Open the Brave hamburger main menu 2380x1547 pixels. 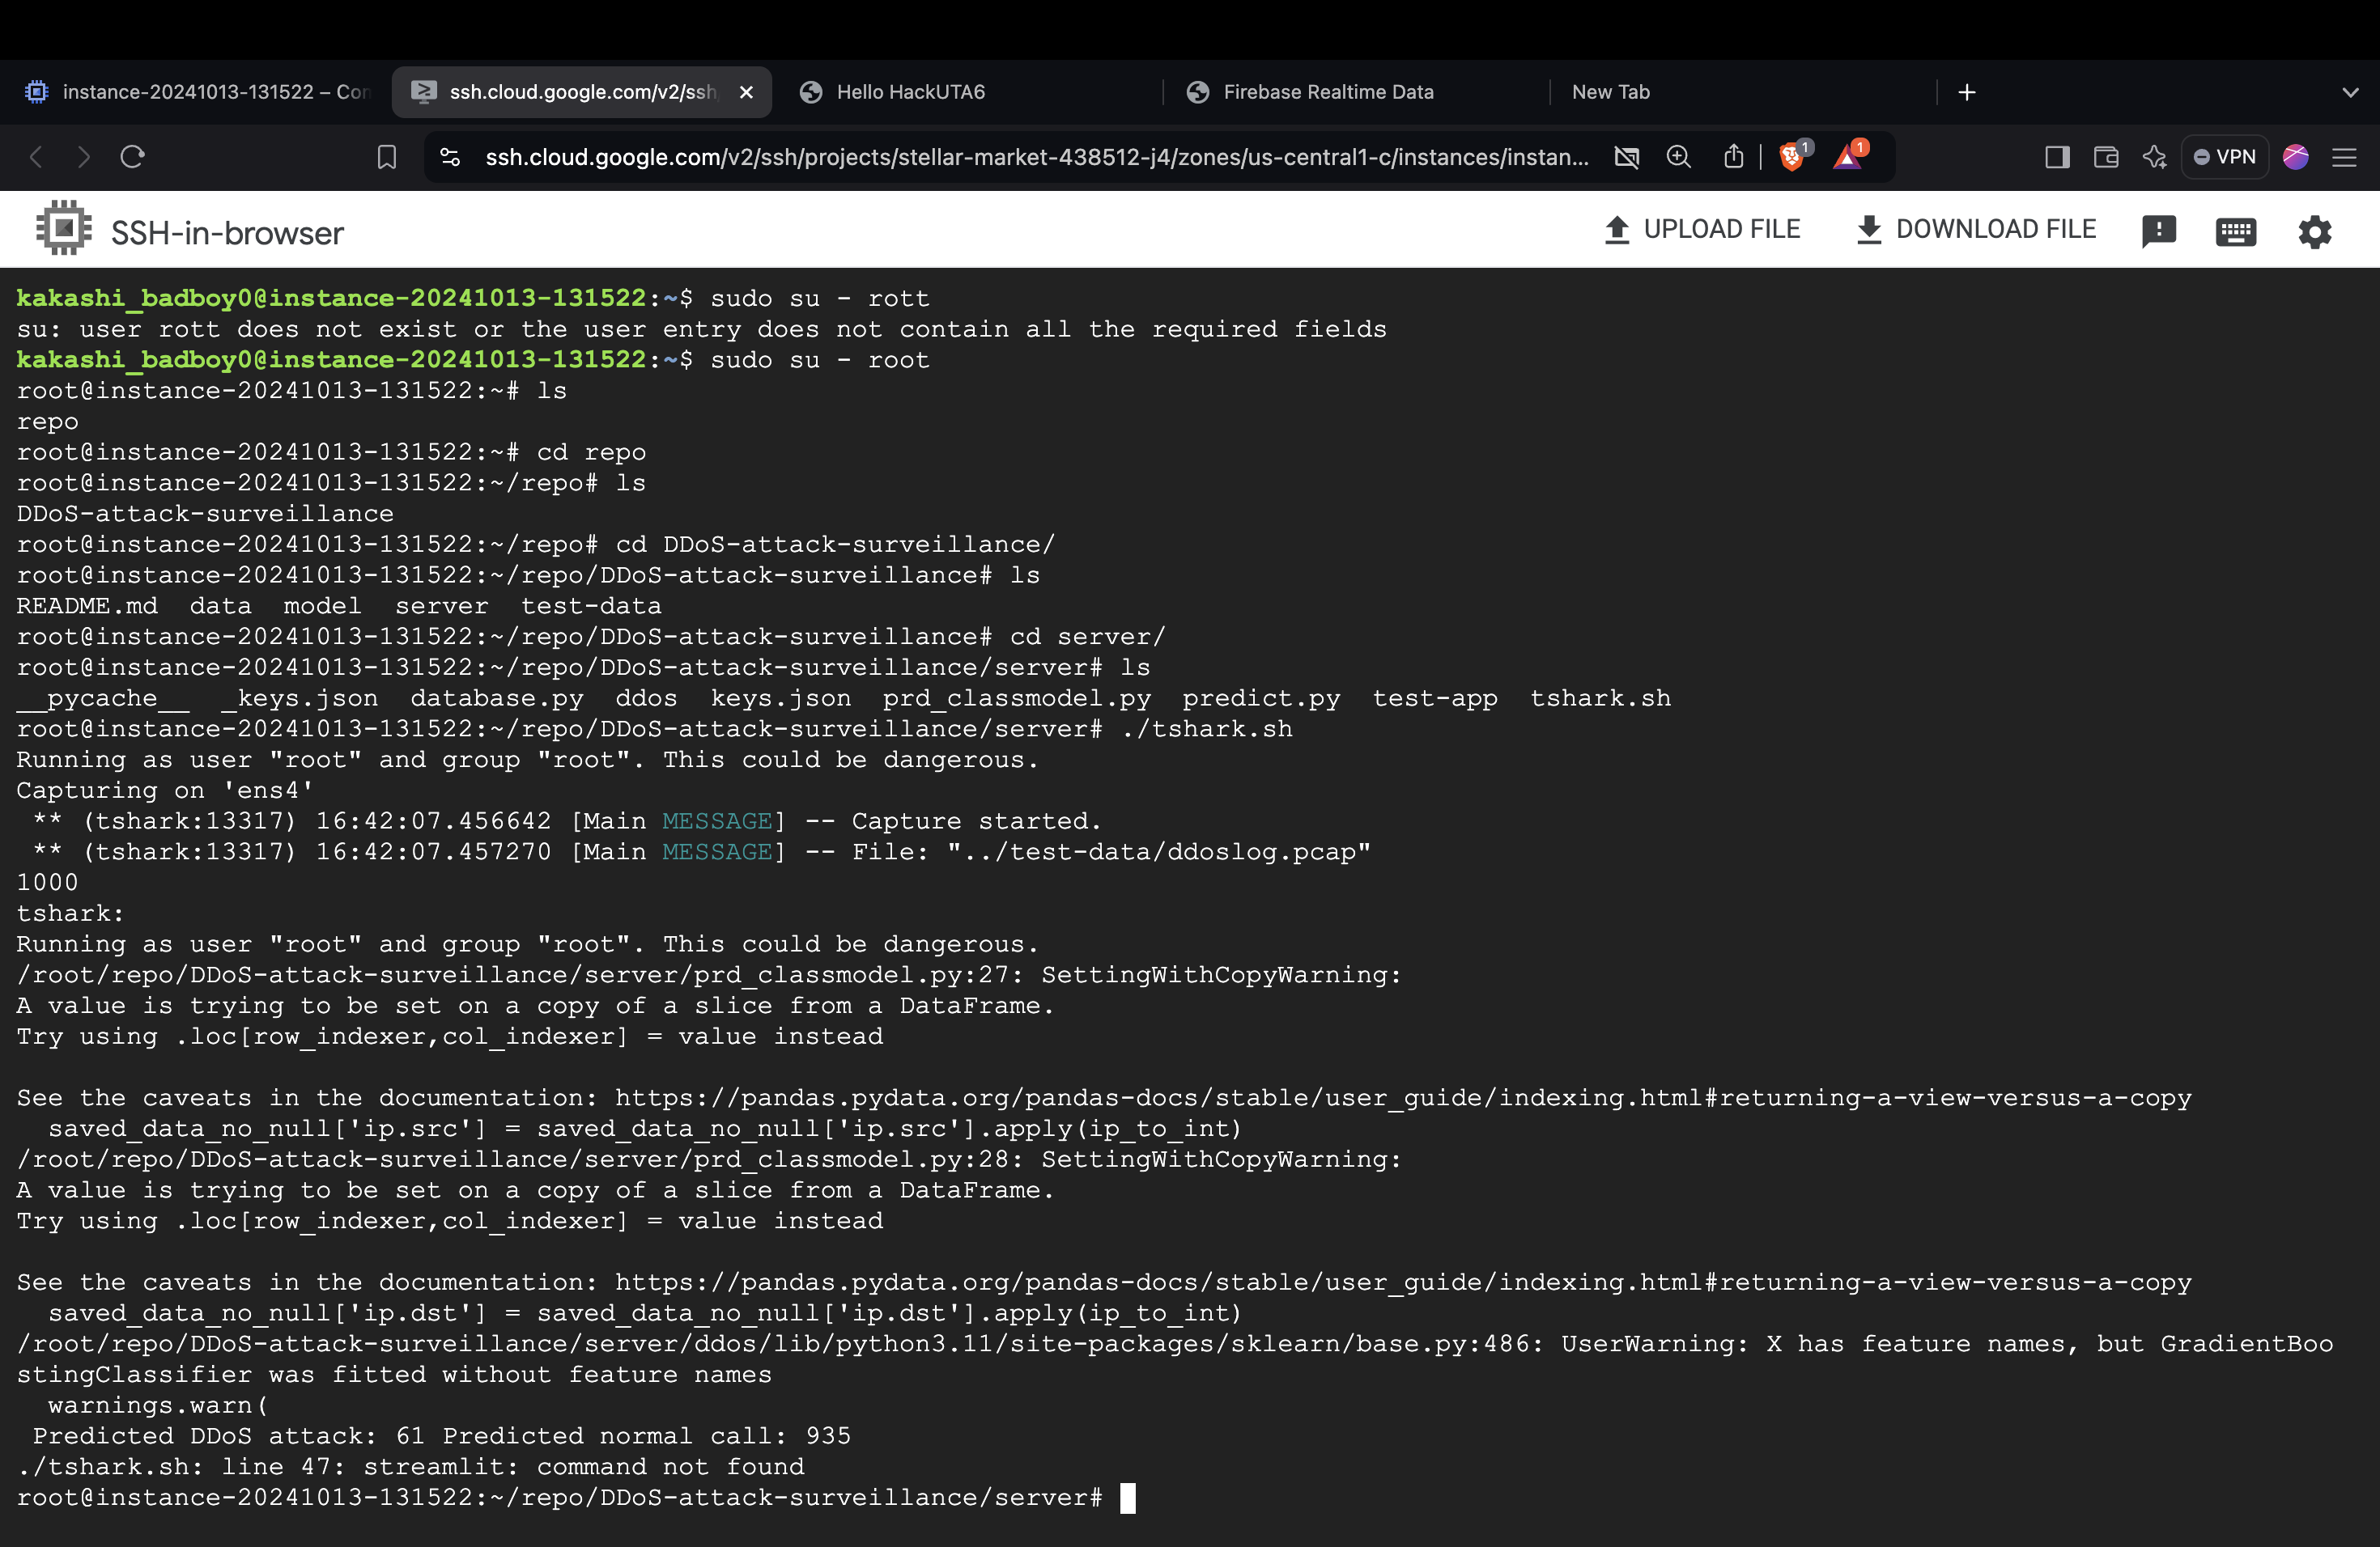tap(2344, 157)
